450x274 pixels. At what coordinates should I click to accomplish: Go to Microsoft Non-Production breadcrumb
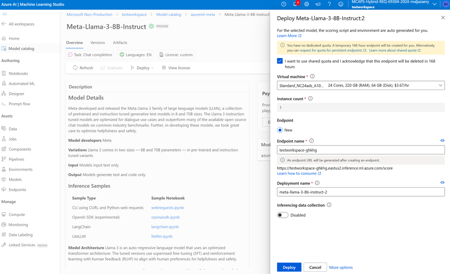tap(90, 14)
